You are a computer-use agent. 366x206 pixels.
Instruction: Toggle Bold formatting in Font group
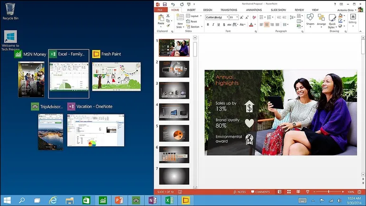tap(208, 24)
